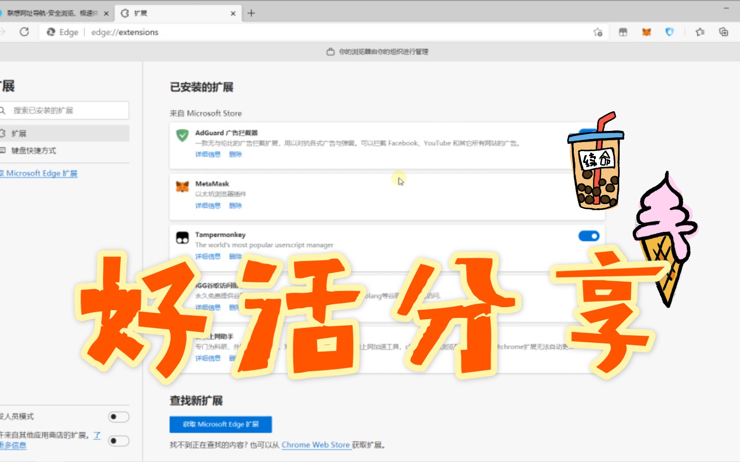Open MetaMask details link
Screen dimensions: 740x462
pos(208,206)
